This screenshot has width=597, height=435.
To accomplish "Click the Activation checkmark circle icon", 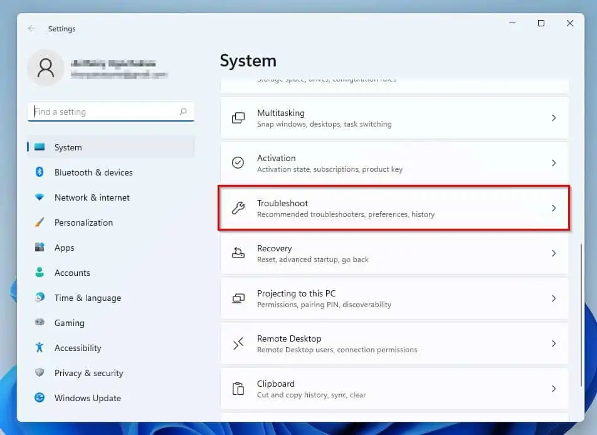I will [x=238, y=163].
